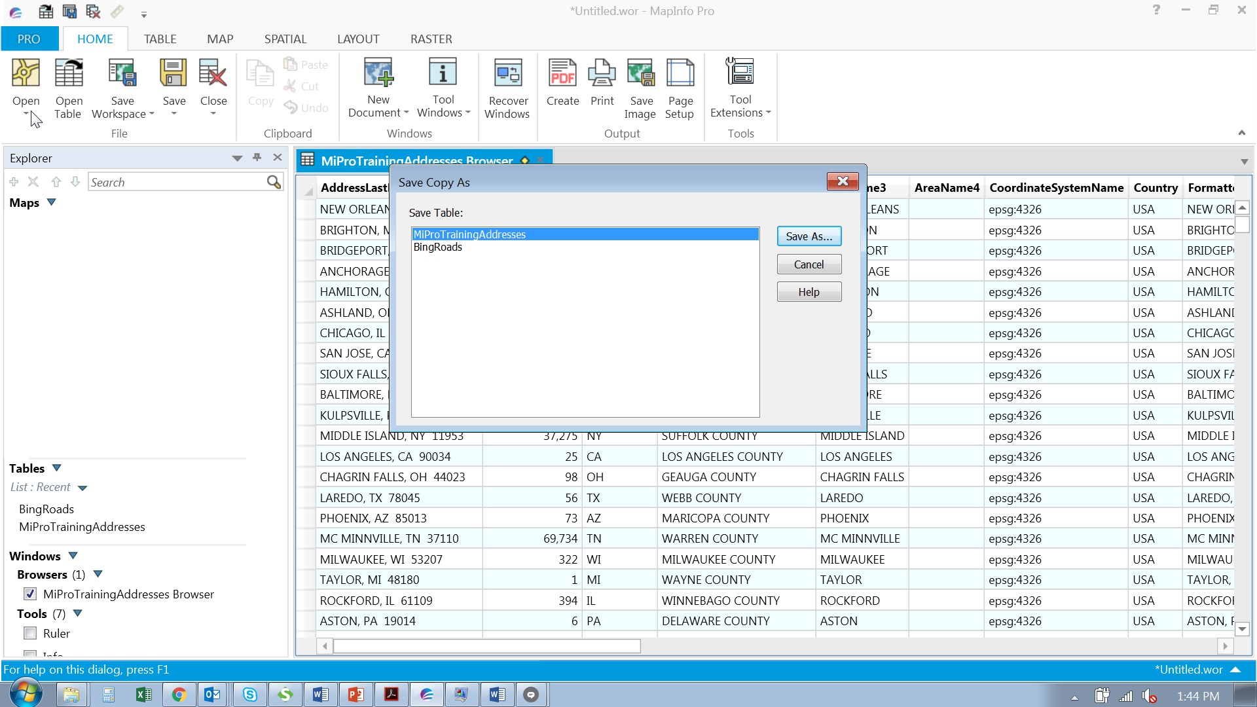Enable the Ruler tool checkbox

point(30,633)
